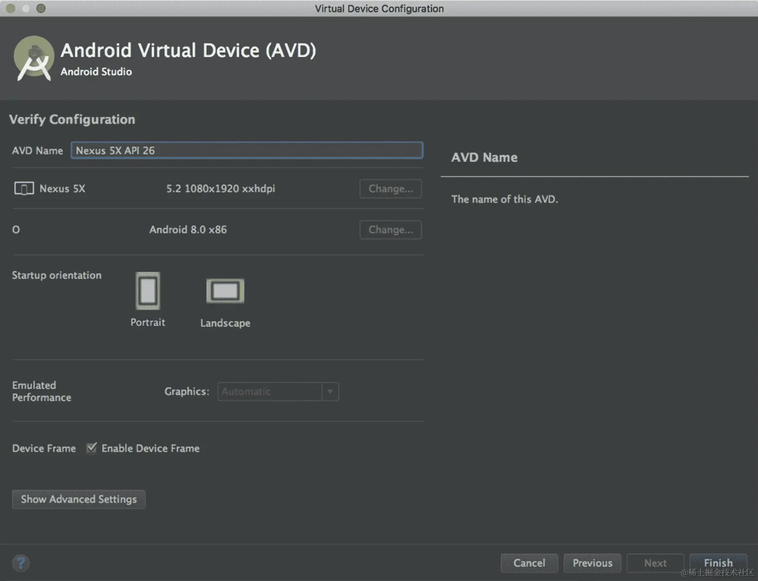The width and height of the screenshot is (758, 581).
Task: Open the help question mark
Action: point(21,563)
